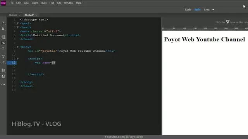Viewport: 248px width, 139px height.
Task: Click the Untitled Document title text
Action: (x=49, y=35)
